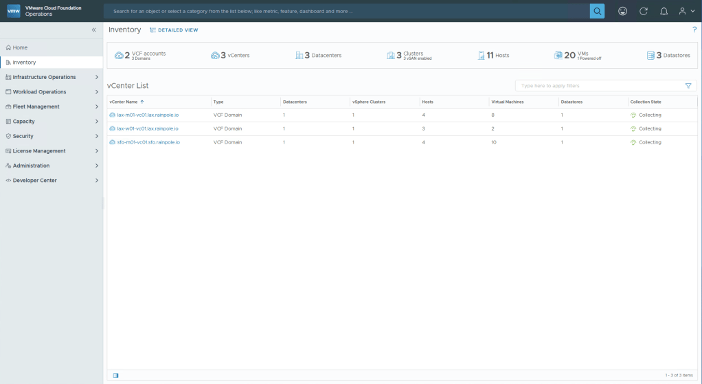The width and height of the screenshot is (702, 384).
Task: Click the help question mark icon
Action: (694, 30)
